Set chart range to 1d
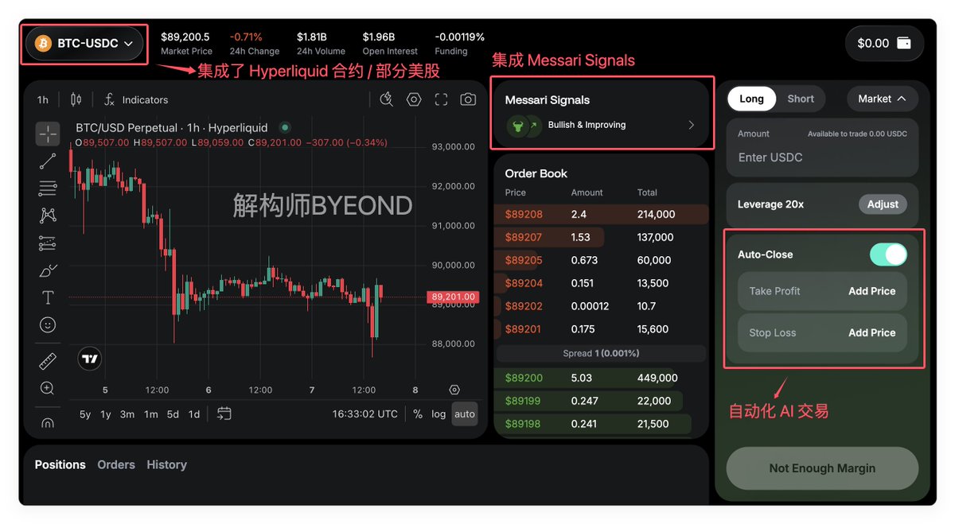Viewport: 955px width, 524px height. pos(194,413)
